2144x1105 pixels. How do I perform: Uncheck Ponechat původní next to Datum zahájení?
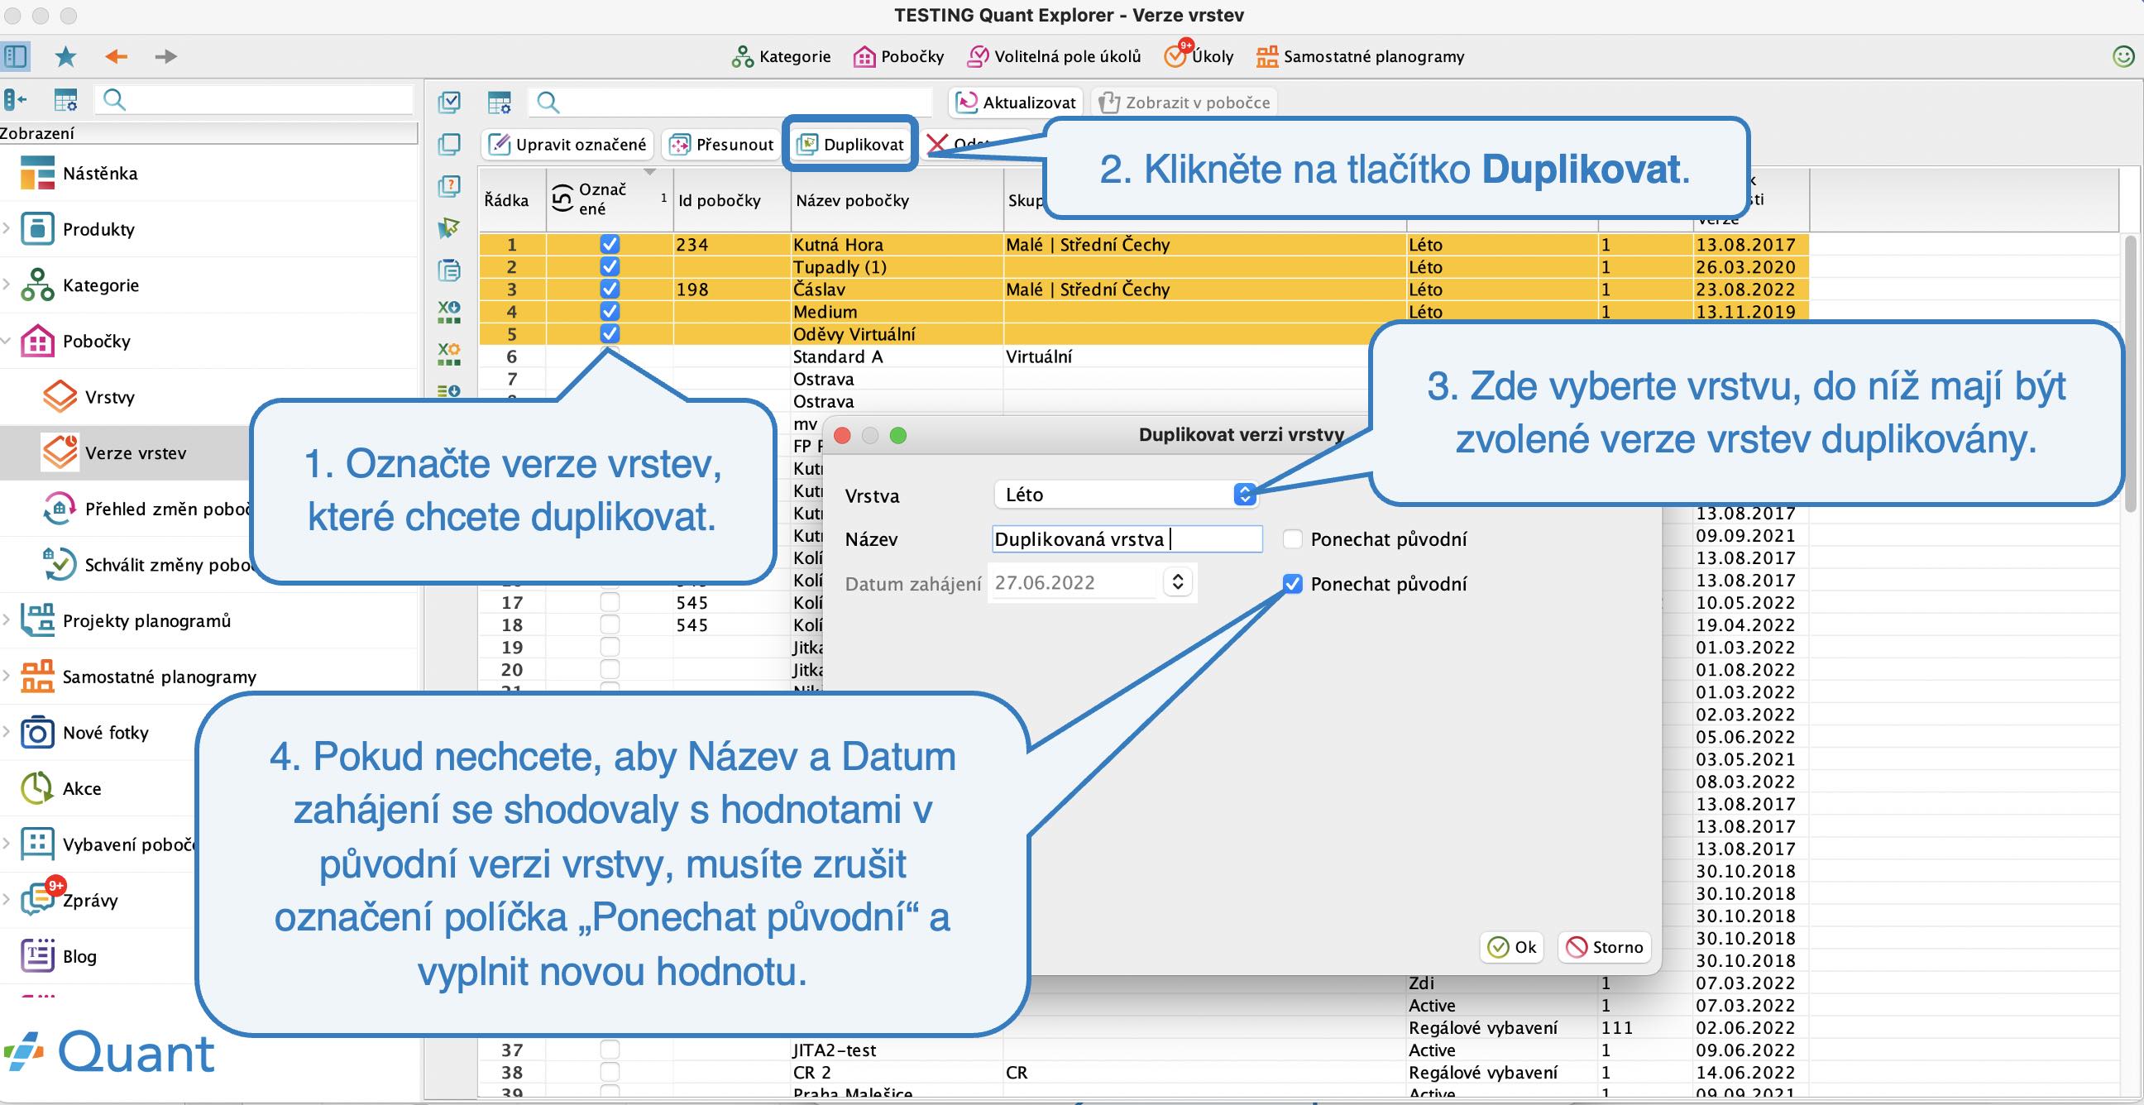pos(1293,583)
